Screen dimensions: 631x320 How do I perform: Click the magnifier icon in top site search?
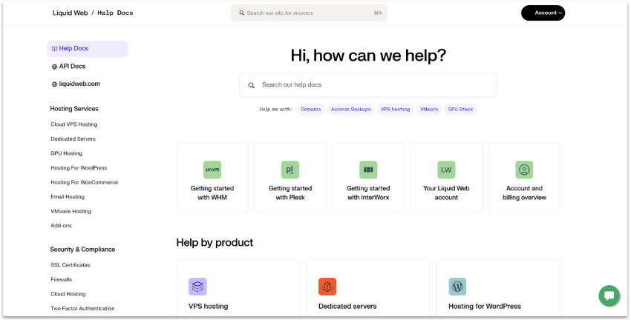[242, 13]
